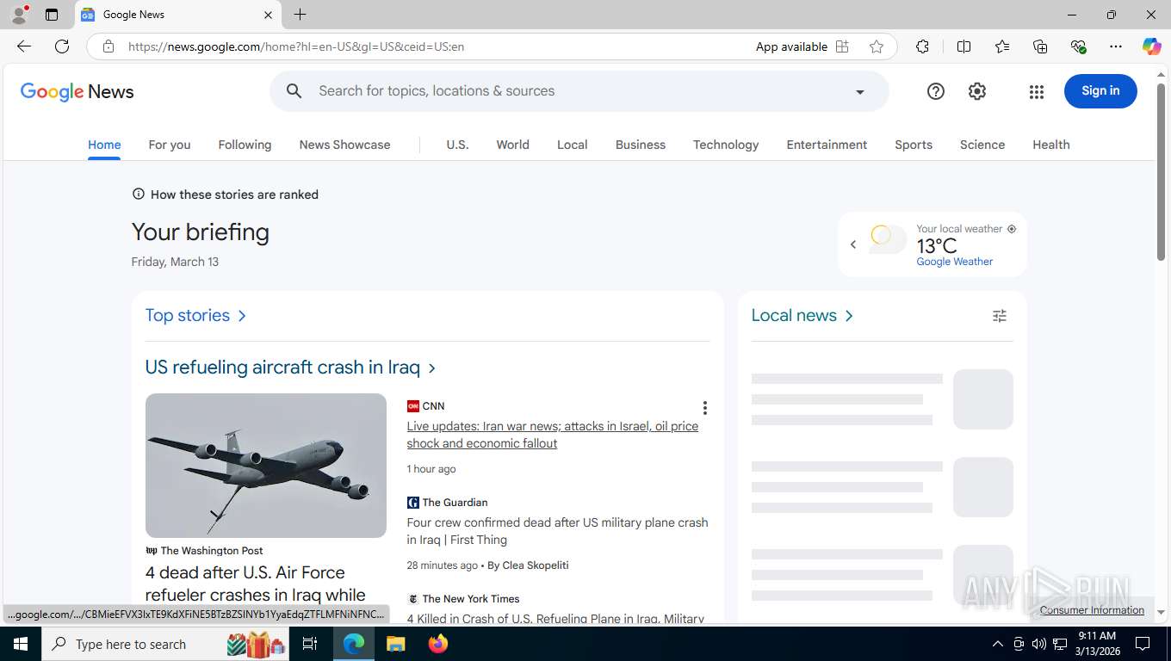
Task: Click location icon beside local weather
Action: pos(1012,229)
